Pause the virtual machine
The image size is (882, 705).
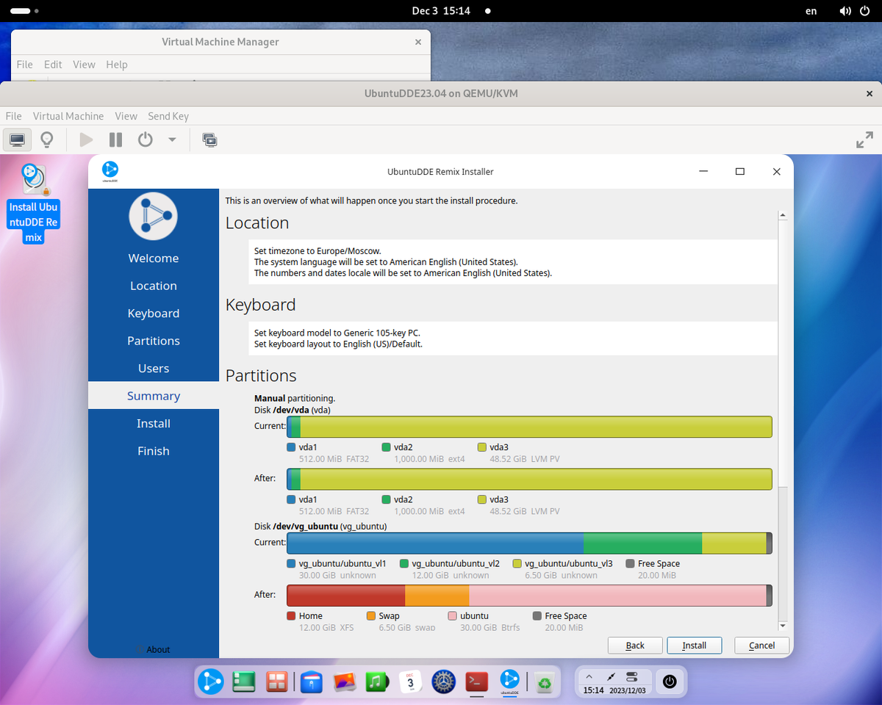[115, 139]
